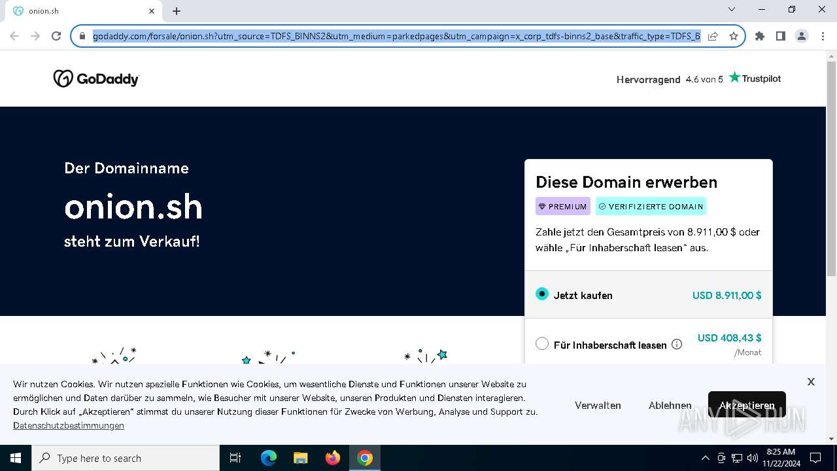Click the USD 408,43 $ monthly price
The image size is (837, 471).
click(x=730, y=338)
